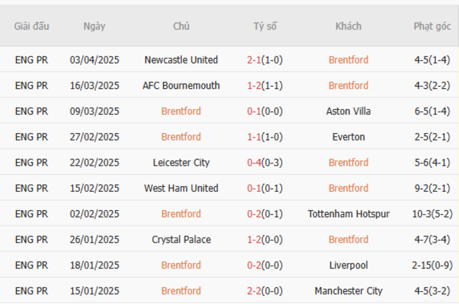Click the Liverpool team name
This screenshot has width=459, height=308.
348,265
